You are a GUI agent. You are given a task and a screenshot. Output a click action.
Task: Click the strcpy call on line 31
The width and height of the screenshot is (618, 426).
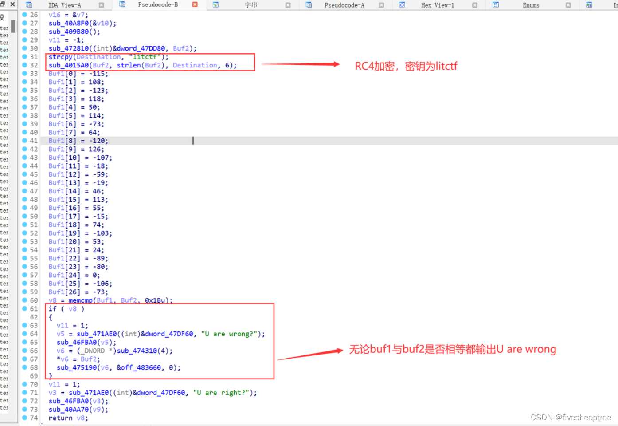tap(60, 57)
